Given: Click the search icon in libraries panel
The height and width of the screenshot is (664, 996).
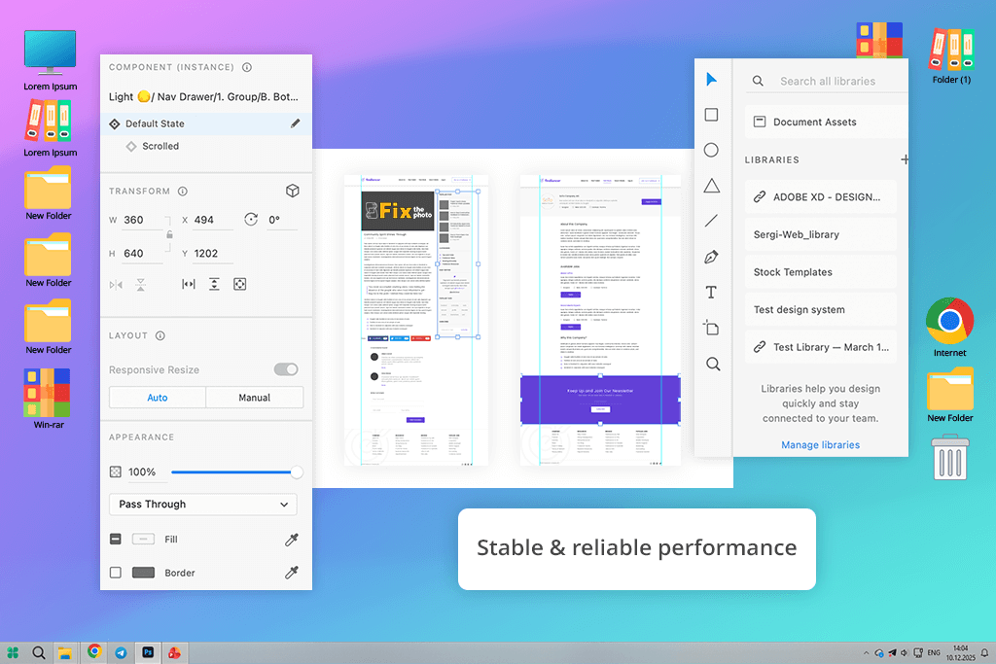Looking at the screenshot, I should point(758,82).
